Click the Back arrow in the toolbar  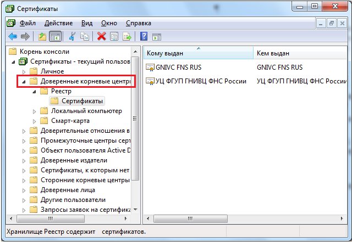[12, 37]
